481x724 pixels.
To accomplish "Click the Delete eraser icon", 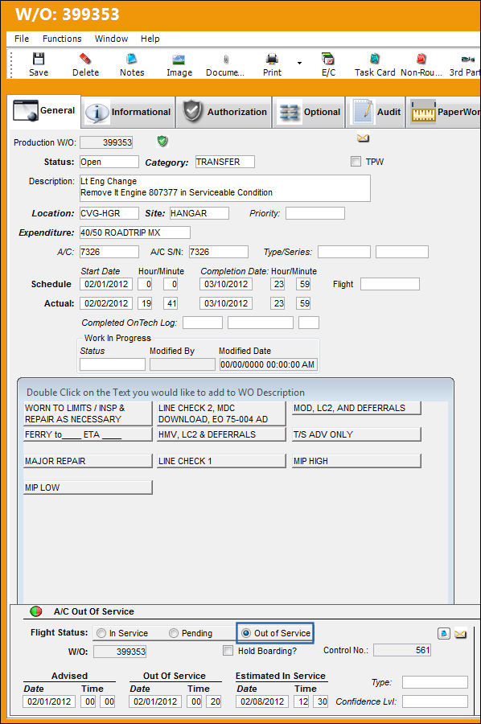I will coord(85,59).
